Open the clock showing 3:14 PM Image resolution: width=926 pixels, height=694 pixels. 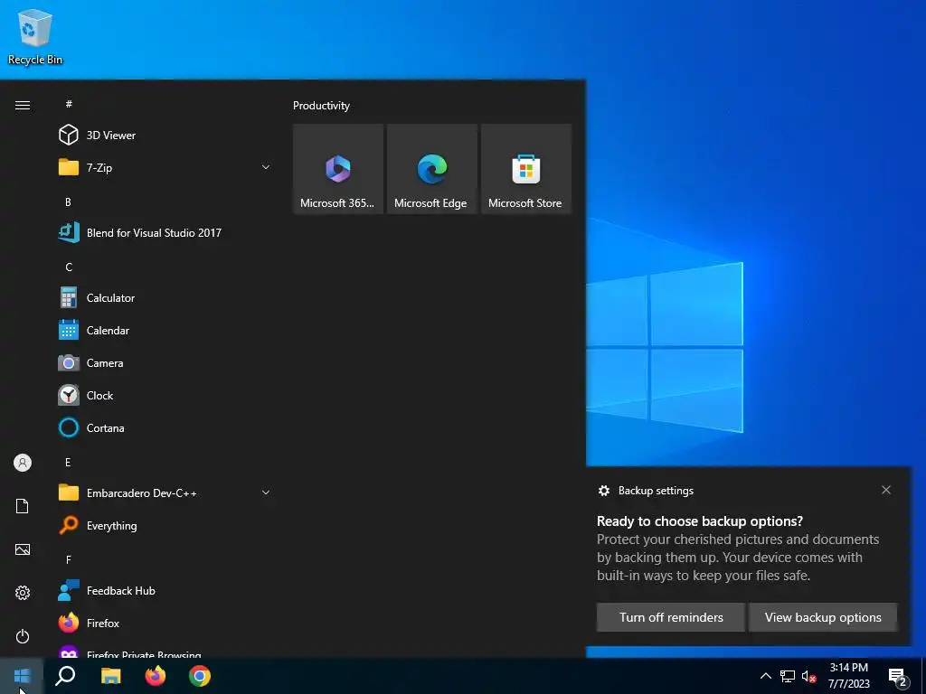848,676
